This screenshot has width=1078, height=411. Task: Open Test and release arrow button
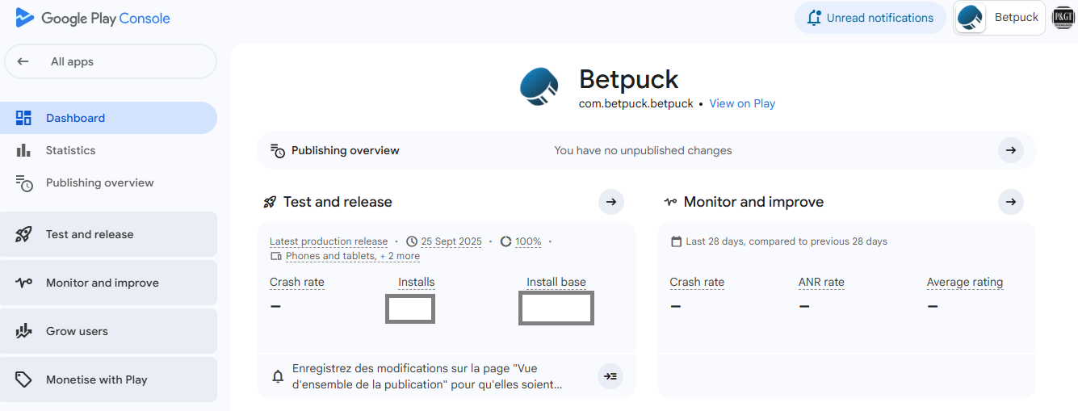(611, 202)
